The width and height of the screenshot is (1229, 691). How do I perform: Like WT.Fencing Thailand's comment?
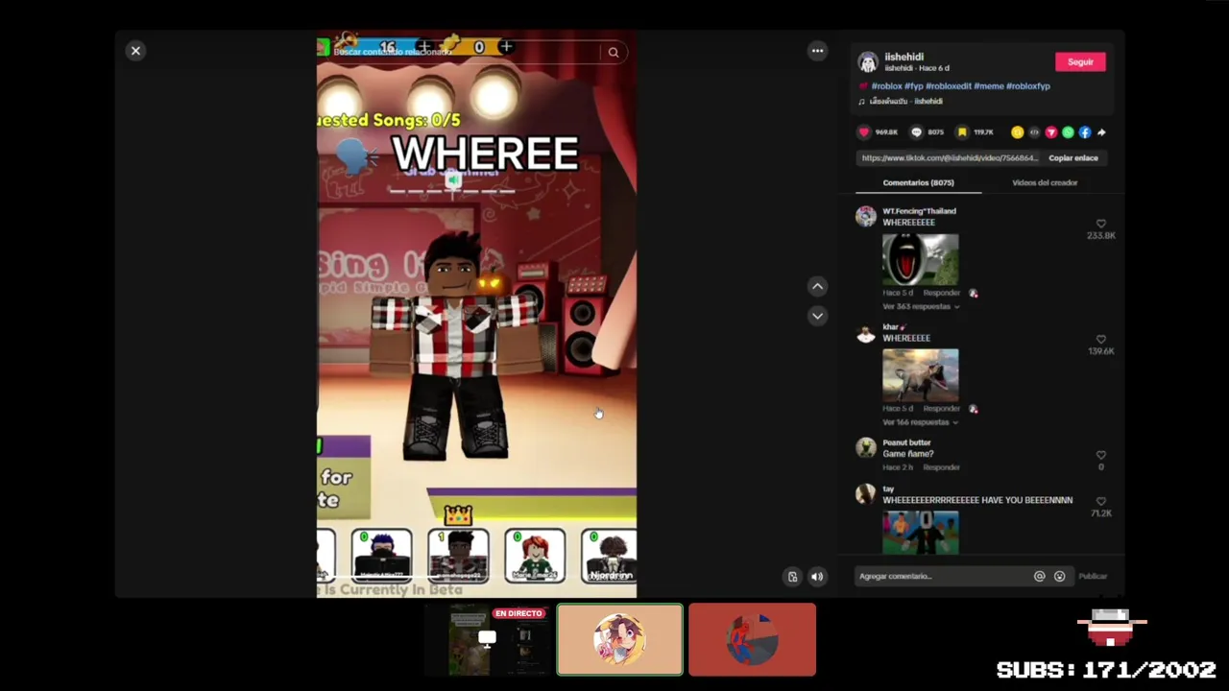[x=1101, y=224]
